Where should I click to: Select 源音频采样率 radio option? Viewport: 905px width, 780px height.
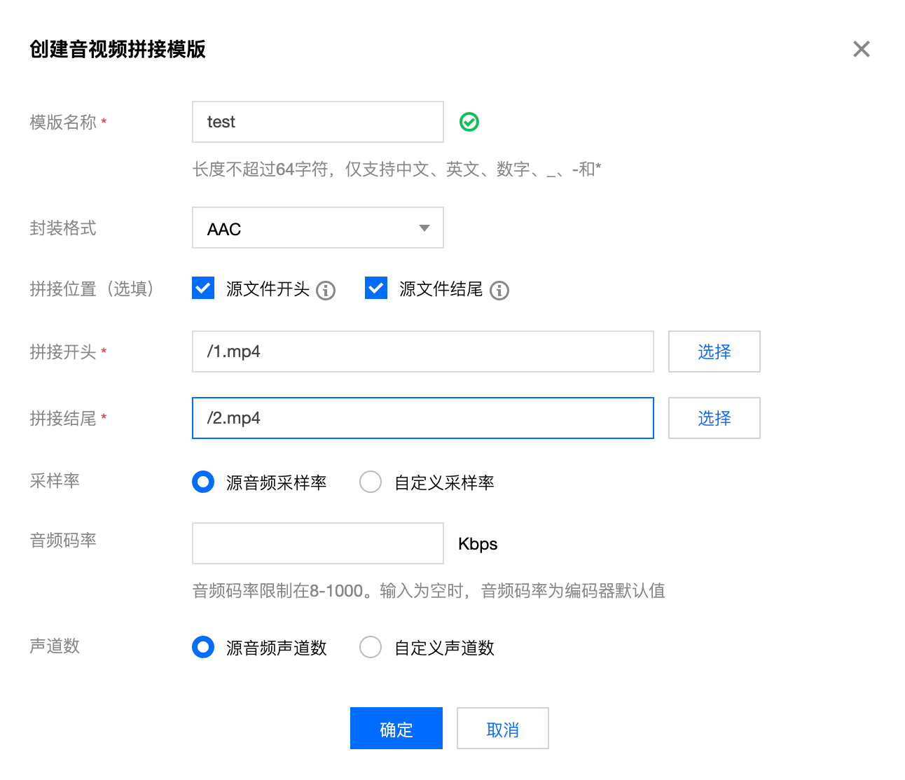pyautogui.click(x=203, y=482)
